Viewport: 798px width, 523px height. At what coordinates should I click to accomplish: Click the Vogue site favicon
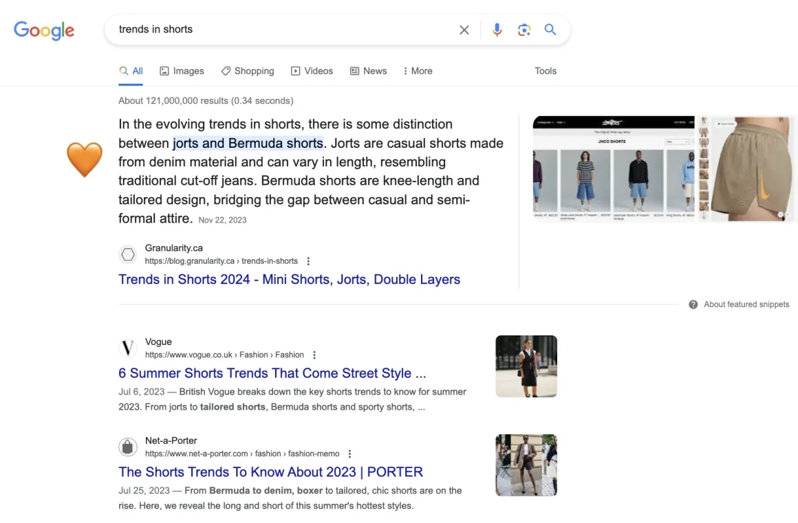128,348
